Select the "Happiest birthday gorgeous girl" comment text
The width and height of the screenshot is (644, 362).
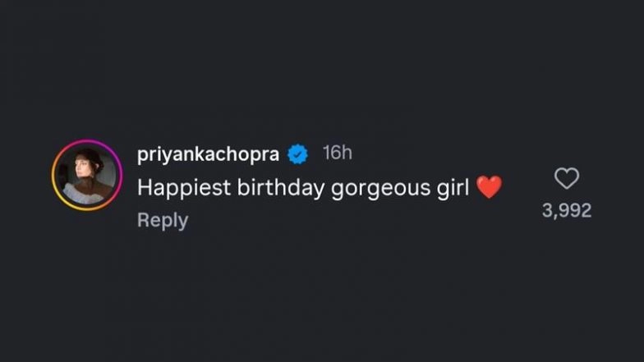pyautogui.click(x=304, y=188)
